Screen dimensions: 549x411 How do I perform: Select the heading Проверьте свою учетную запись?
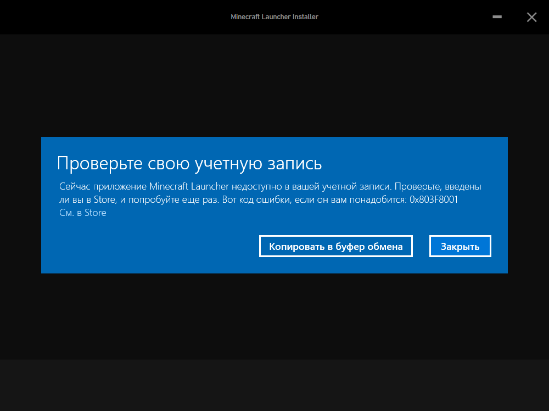[x=189, y=163]
